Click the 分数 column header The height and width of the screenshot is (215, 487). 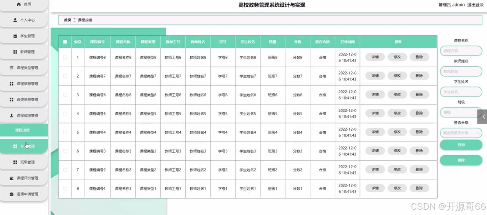click(297, 42)
